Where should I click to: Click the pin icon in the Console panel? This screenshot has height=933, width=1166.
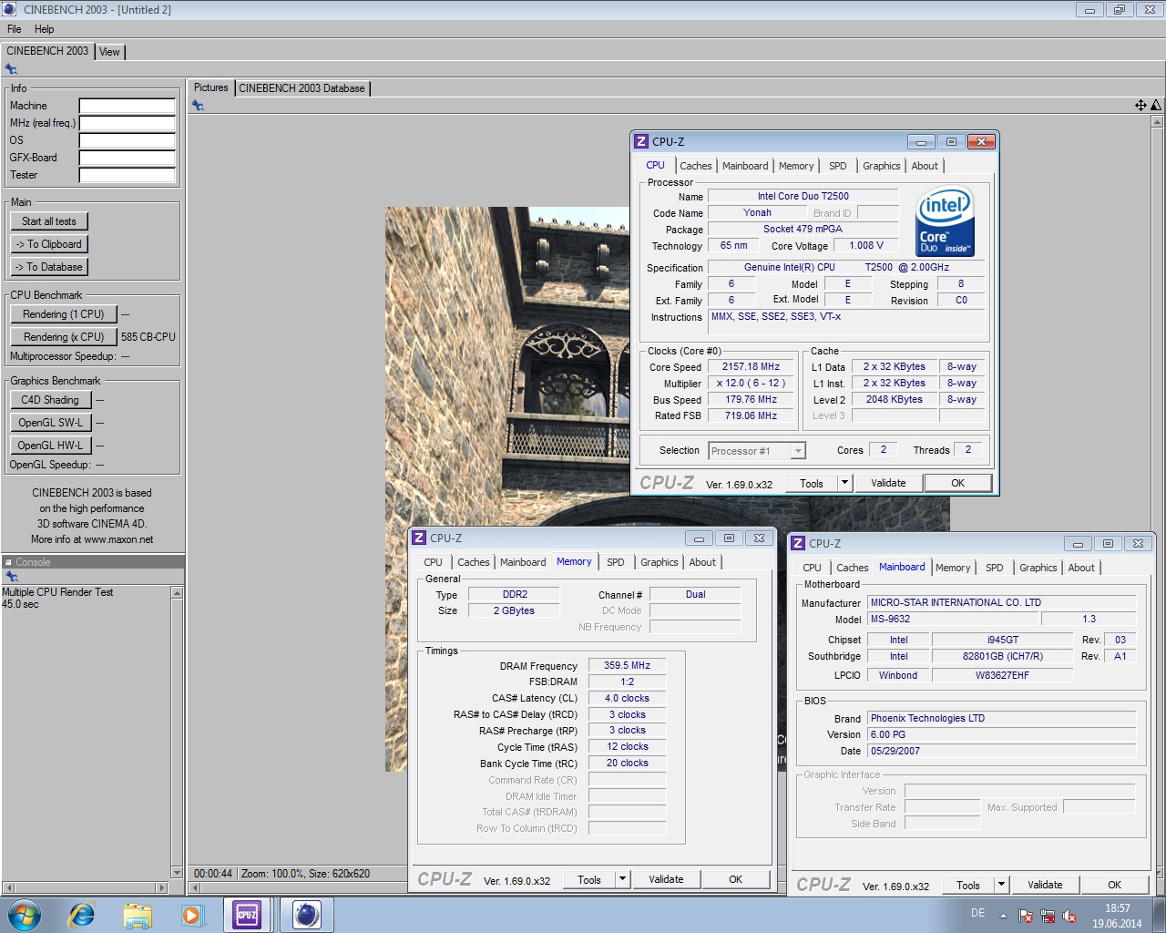(x=11, y=577)
